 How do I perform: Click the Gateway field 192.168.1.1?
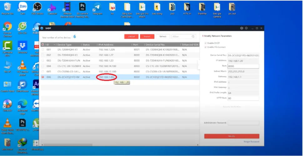[x=243, y=77]
